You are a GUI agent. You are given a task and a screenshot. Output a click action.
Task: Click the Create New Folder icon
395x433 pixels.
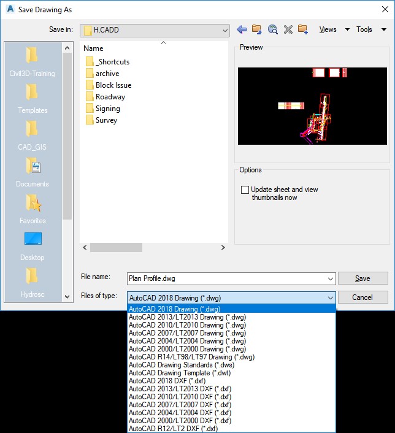point(303,29)
